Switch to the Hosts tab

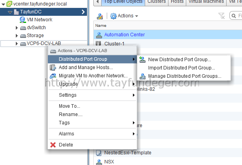tap(177, 2)
